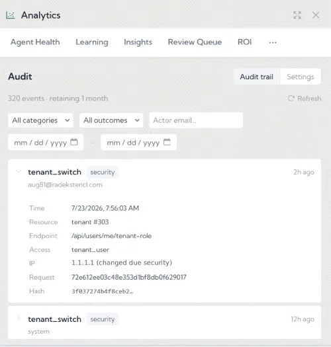The height and width of the screenshot is (347, 331).
Task: Click the security tag on the 2h ago event
Action: 103,172
